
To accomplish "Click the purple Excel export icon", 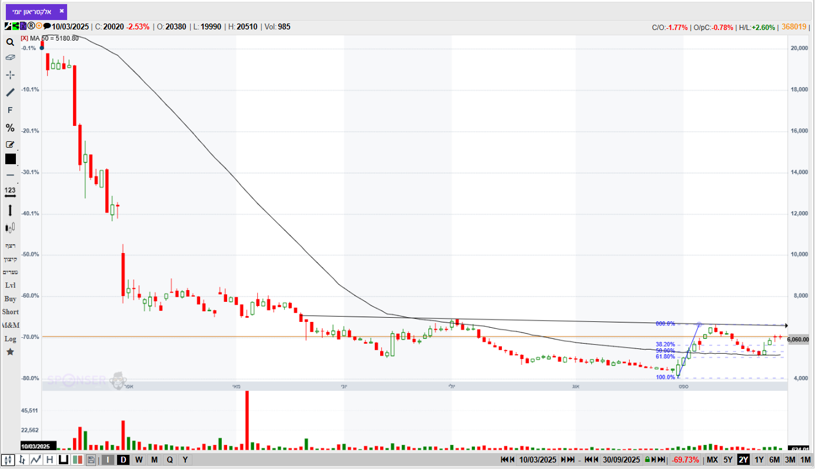I will [23, 26].
